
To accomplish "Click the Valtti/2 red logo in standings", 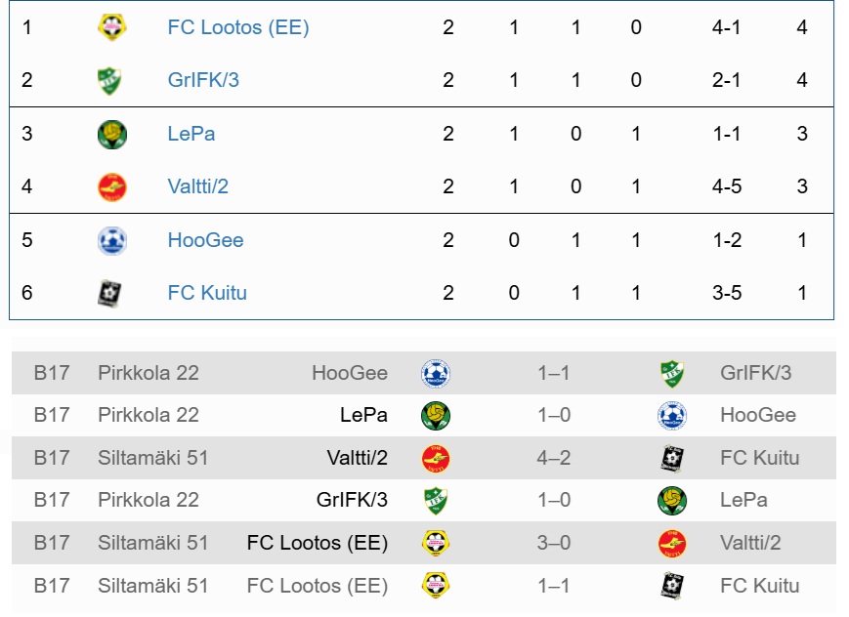I will (x=112, y=187).
